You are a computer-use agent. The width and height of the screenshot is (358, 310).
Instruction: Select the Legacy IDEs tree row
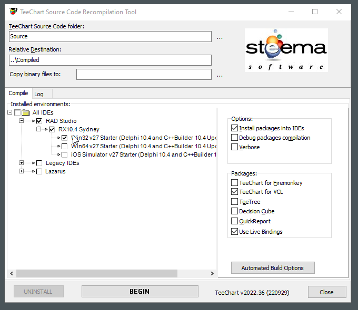click(62, 163)
